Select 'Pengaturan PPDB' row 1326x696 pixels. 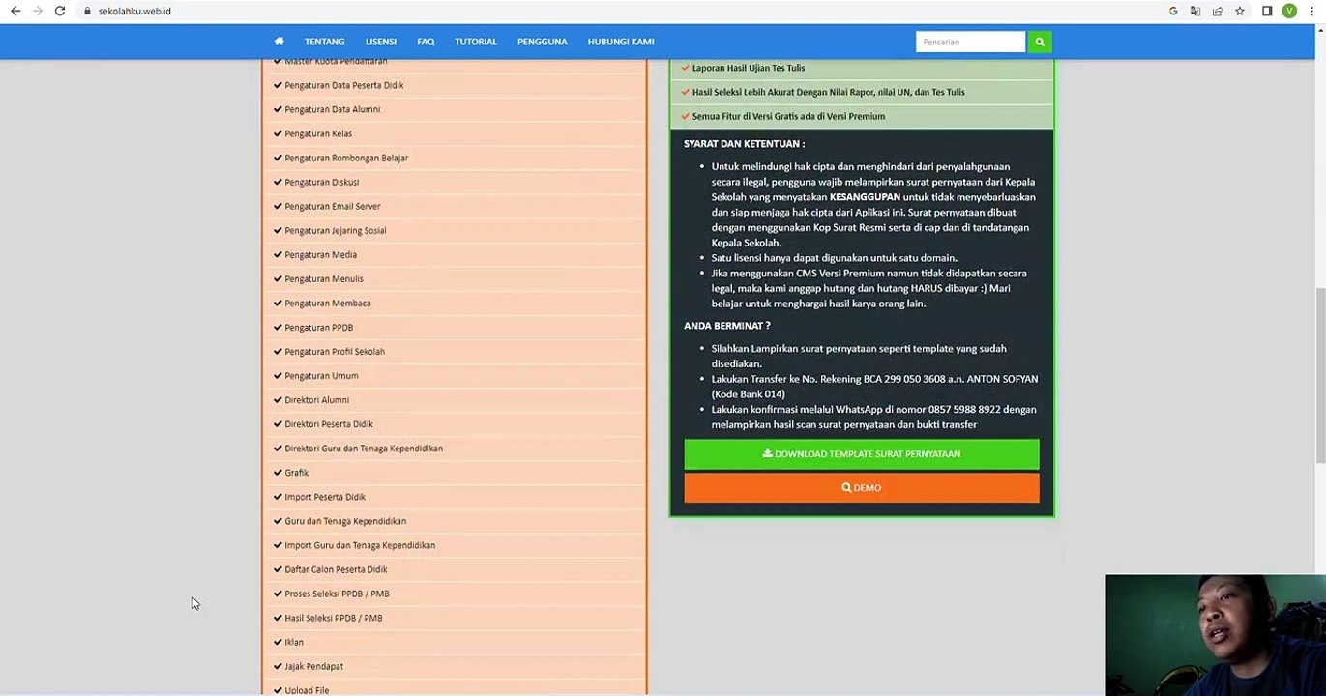click(455, 327)
